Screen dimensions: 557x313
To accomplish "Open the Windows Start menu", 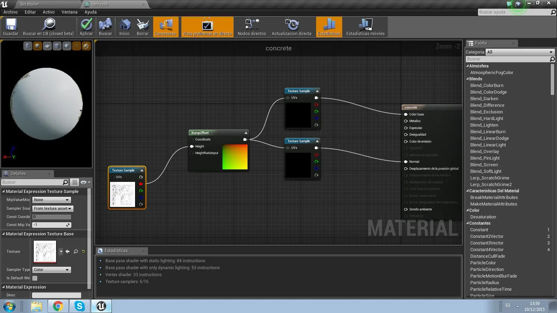I will tap(9, 306).
